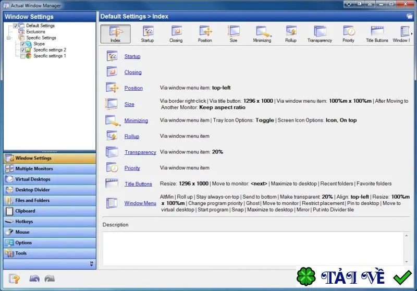417x291 pixels.
Task: Open the Hotkeys section
Action: (x=50, y=221)
